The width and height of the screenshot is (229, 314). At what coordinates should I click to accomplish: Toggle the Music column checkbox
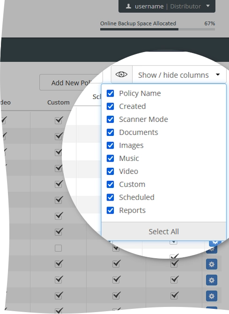point(111,158)
